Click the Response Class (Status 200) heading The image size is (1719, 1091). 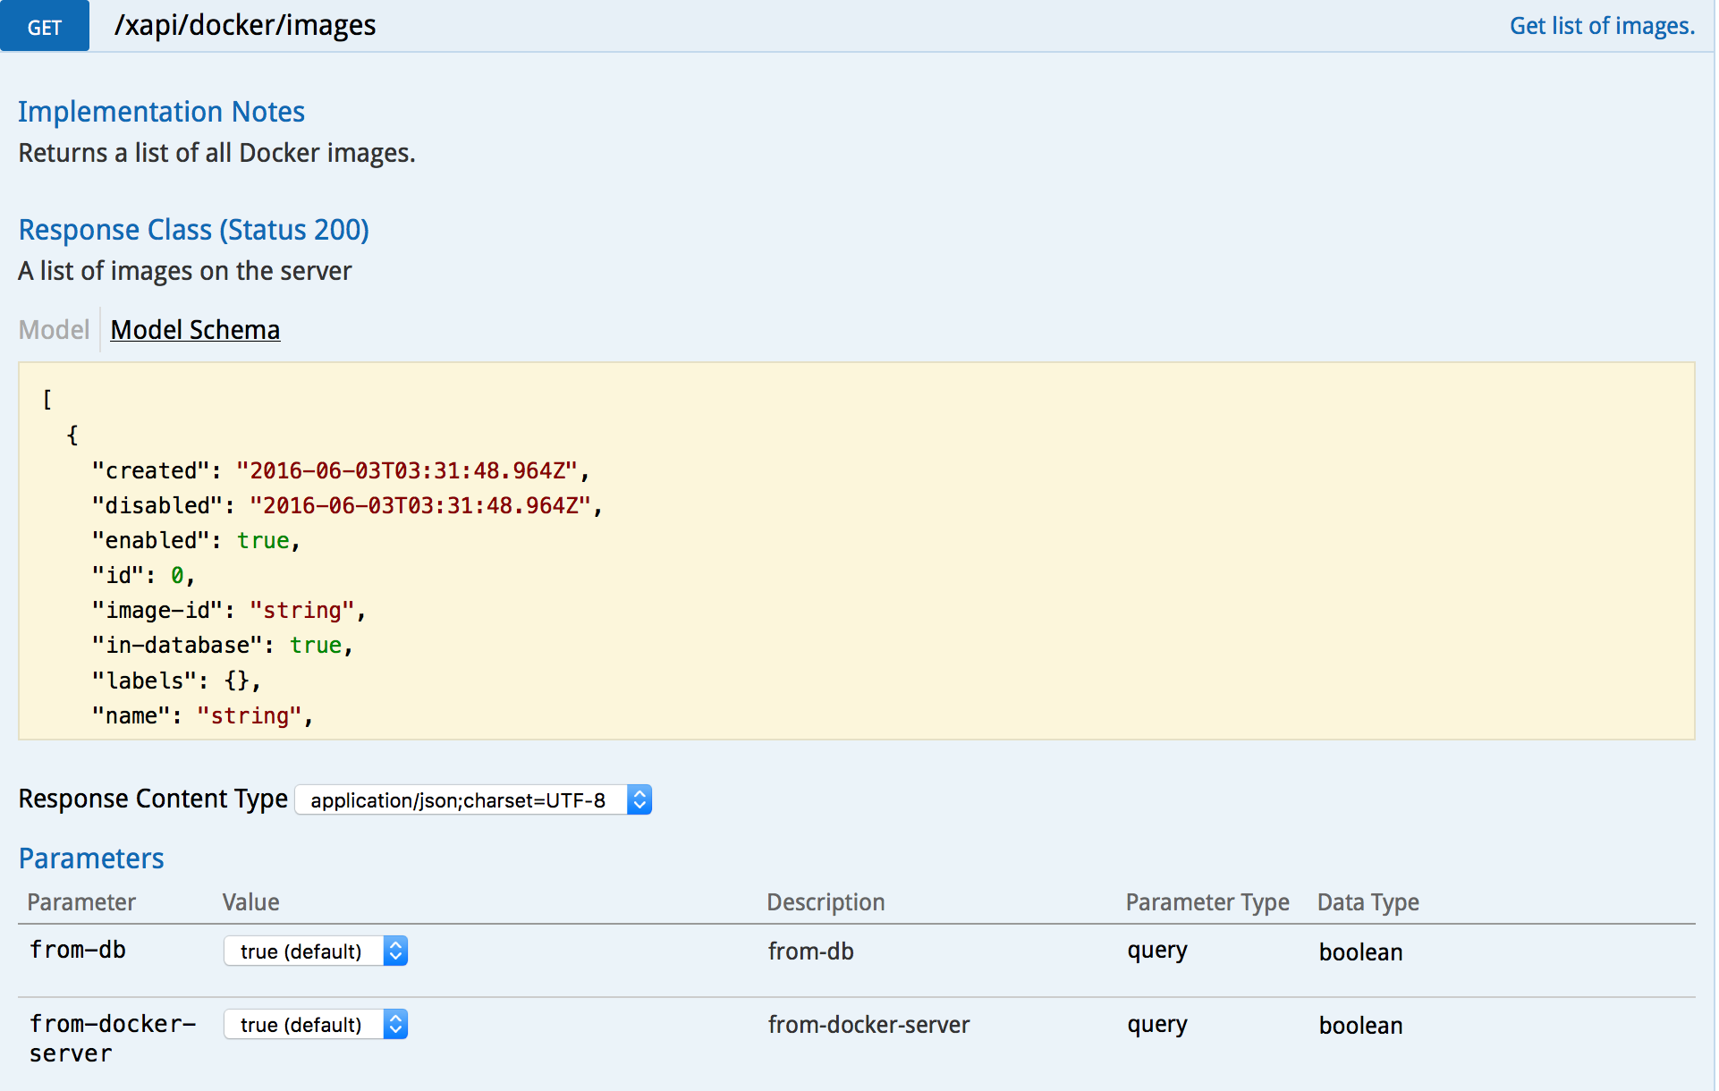(x=193, y=230)
